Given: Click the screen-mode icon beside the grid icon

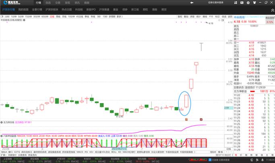Looking at the screenshot, I should click(242, 3).
